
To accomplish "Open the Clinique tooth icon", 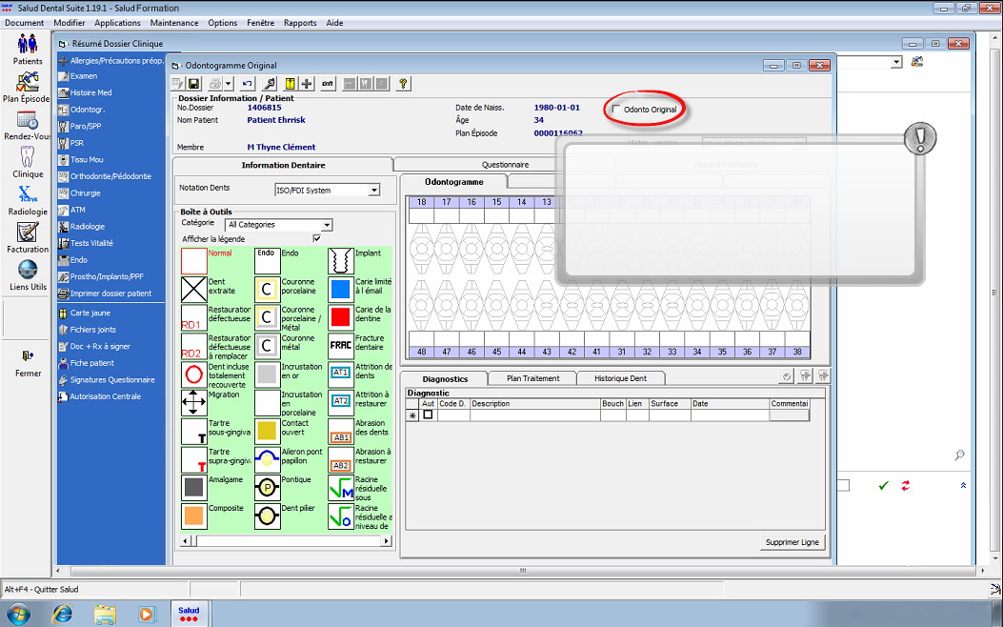I will 28,156.
